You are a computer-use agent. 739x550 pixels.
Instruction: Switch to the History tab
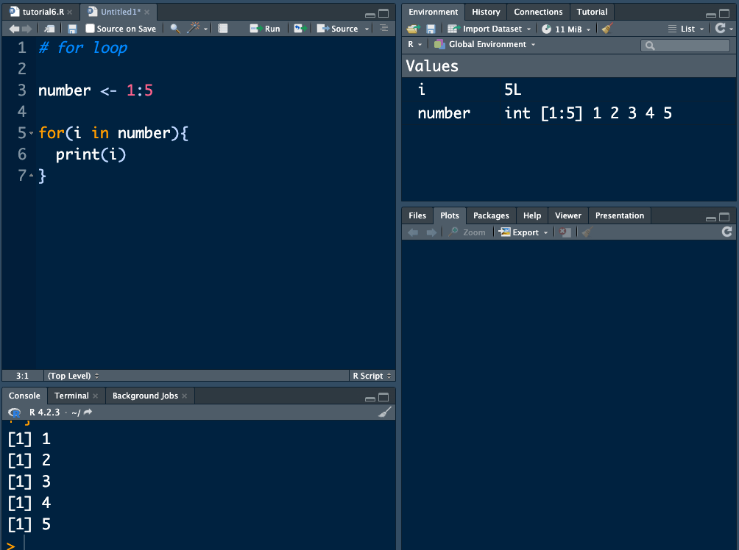[x=485, y=12]
